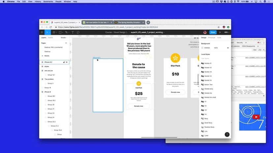Select the Comment tool
This screenshot has width=273, height=153.
click(x=78, y=32)
